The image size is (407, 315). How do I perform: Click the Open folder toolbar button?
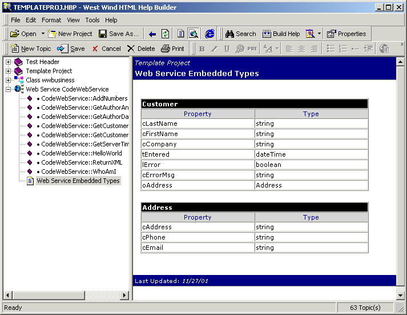23,34
